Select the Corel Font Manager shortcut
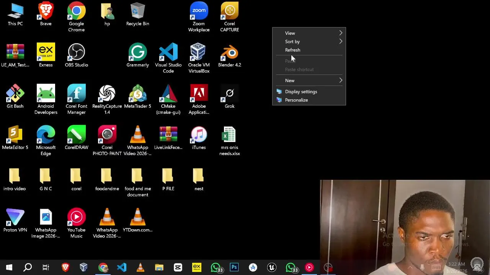This screenshot has height=275, width=490. pyautogui.click(x=77, y=100)
